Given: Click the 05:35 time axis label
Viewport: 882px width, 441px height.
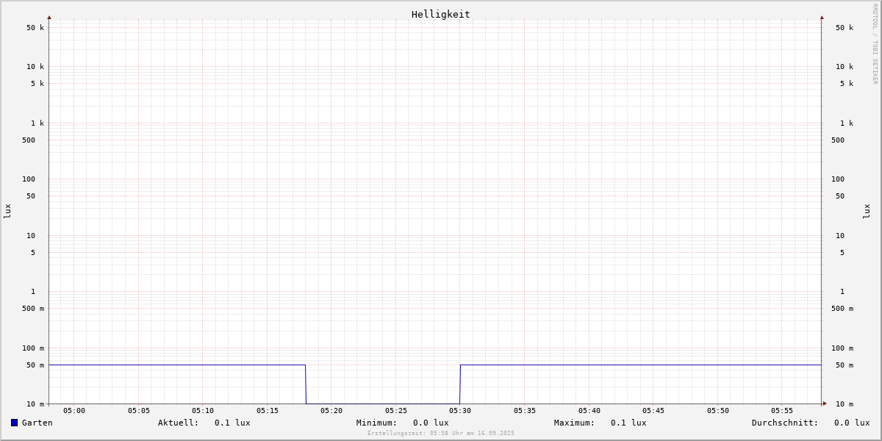Looking at the screenshot, I should click(525, 411).
